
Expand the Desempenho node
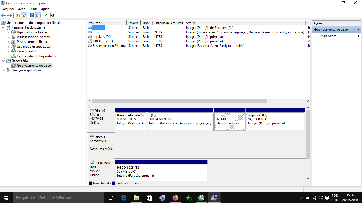[x=8, y=51]
